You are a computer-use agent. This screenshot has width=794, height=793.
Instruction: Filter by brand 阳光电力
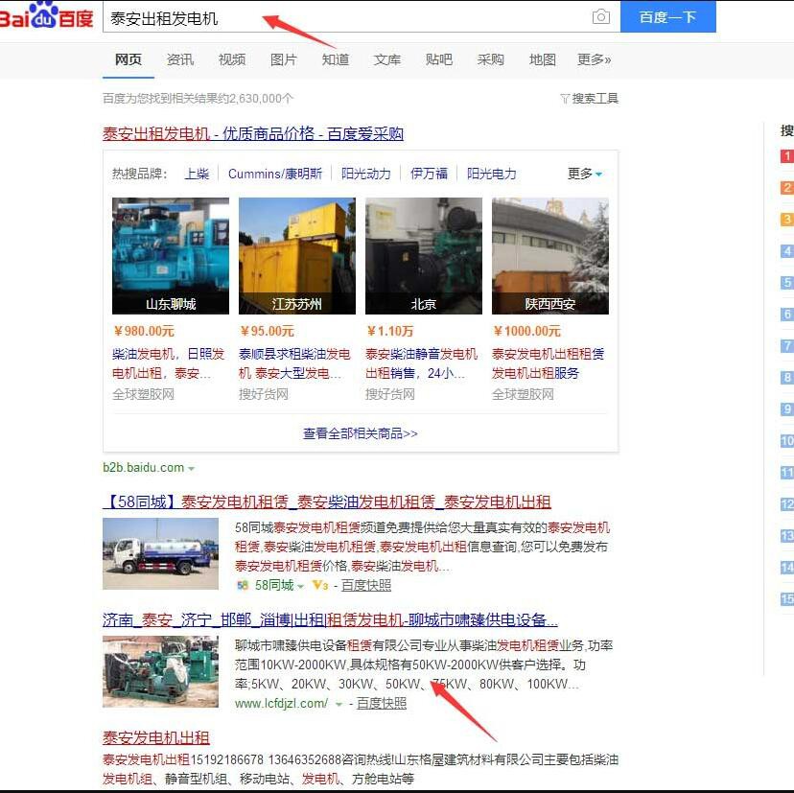(x=492, y=174)
